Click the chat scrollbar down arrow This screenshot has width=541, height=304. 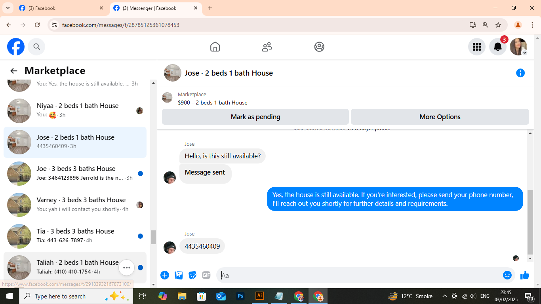pos(530,258)
